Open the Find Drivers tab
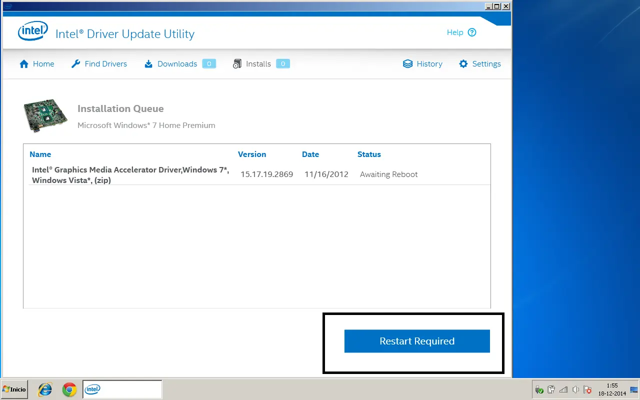Image resolution: width=640 pixels, height=400 pixels. click(x=99, y=64)
